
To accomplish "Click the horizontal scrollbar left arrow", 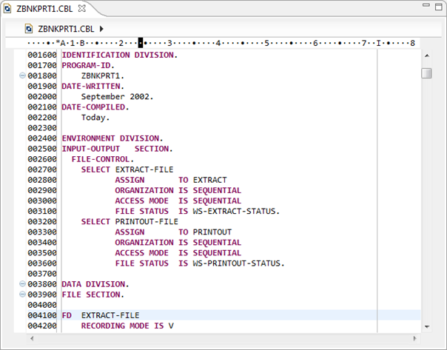I will point(32,337).
